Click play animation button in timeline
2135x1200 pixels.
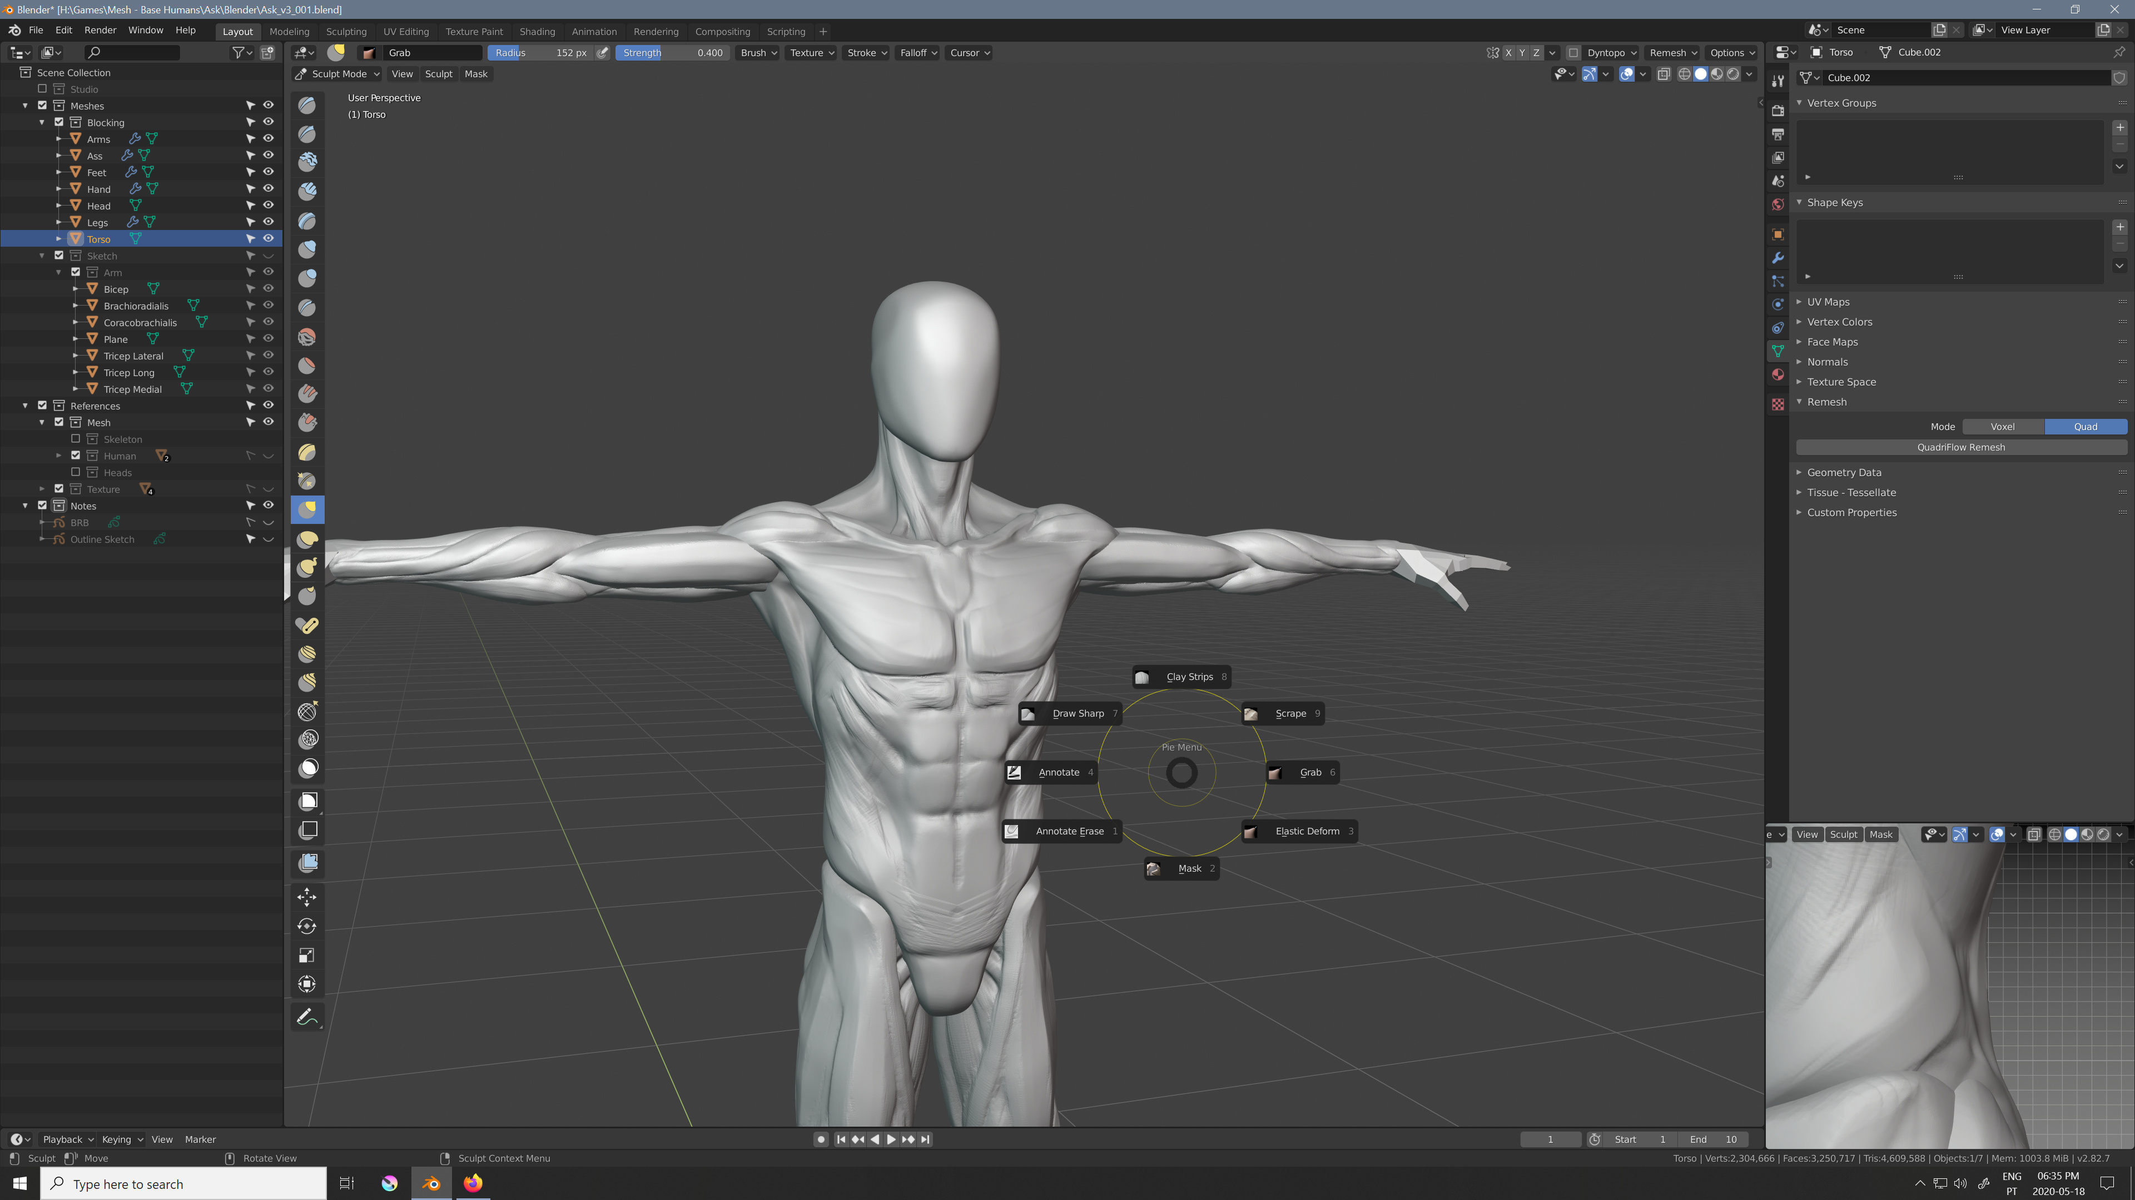891,1139
